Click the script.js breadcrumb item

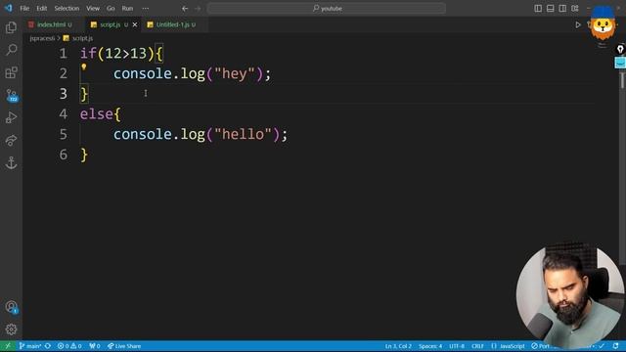click(x=78, y=38)
